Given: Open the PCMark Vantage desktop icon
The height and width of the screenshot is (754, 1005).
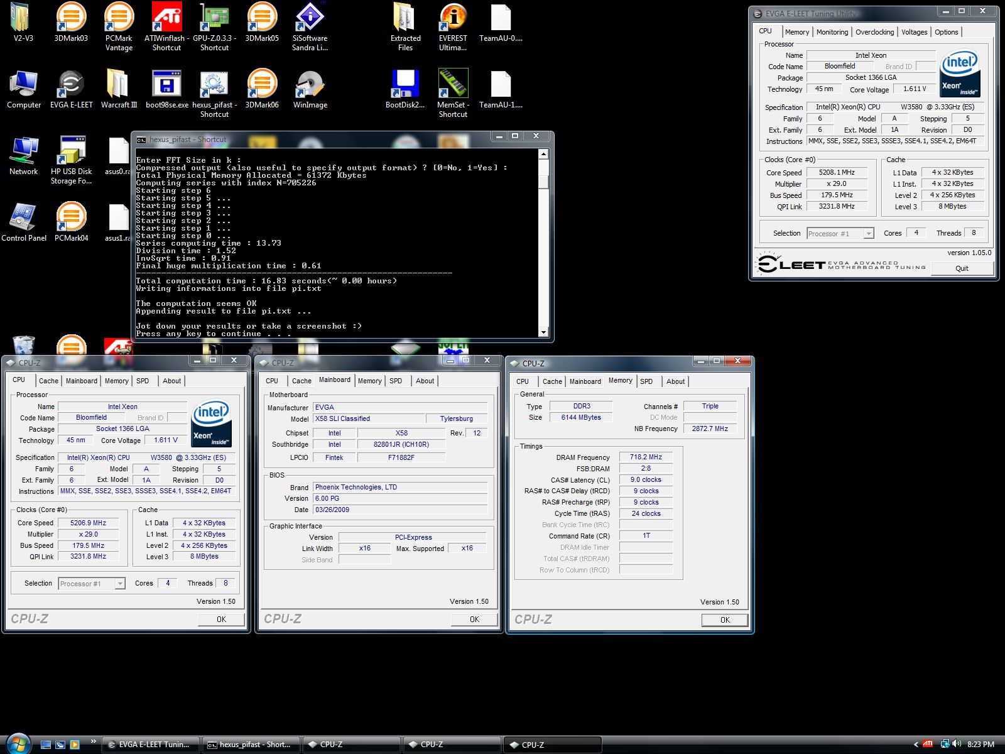Looking at the screenshot, I should pos(119,26).
